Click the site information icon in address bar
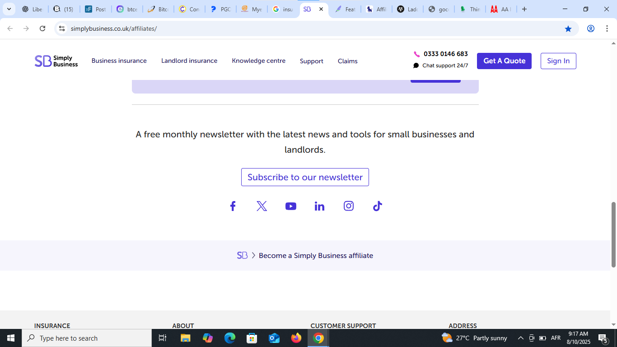Viewport: 617px width, 347px height. (x=62, y=28)
